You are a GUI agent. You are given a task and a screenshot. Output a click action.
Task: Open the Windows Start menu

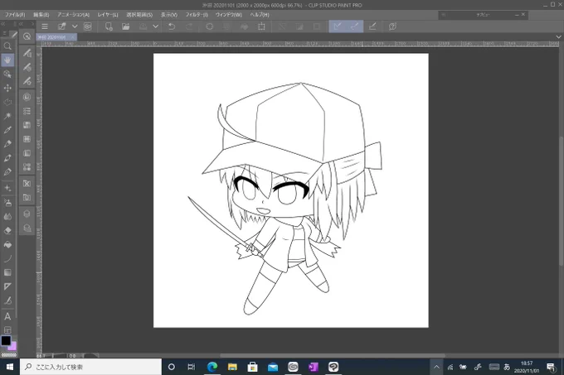pos(10,367)
